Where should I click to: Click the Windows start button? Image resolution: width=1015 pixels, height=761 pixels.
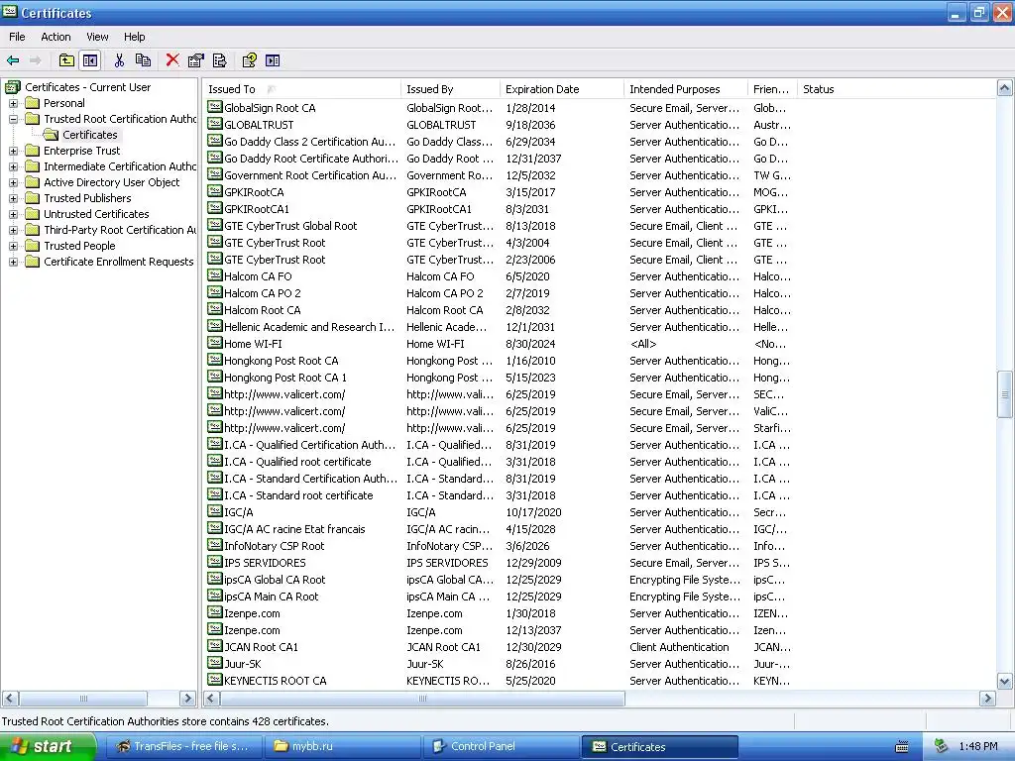[48, 746]
